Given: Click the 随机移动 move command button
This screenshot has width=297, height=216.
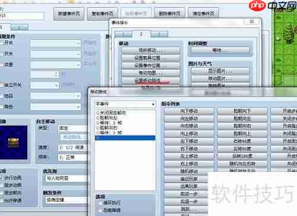Looking at the screenshot, I should pyautogui.click(x=189, y=171).
